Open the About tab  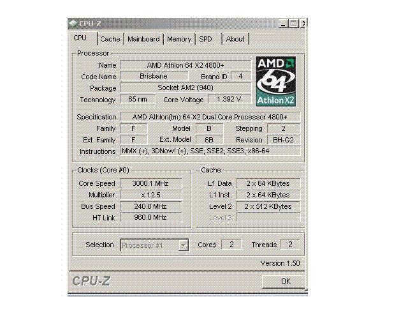pos(235,39)
